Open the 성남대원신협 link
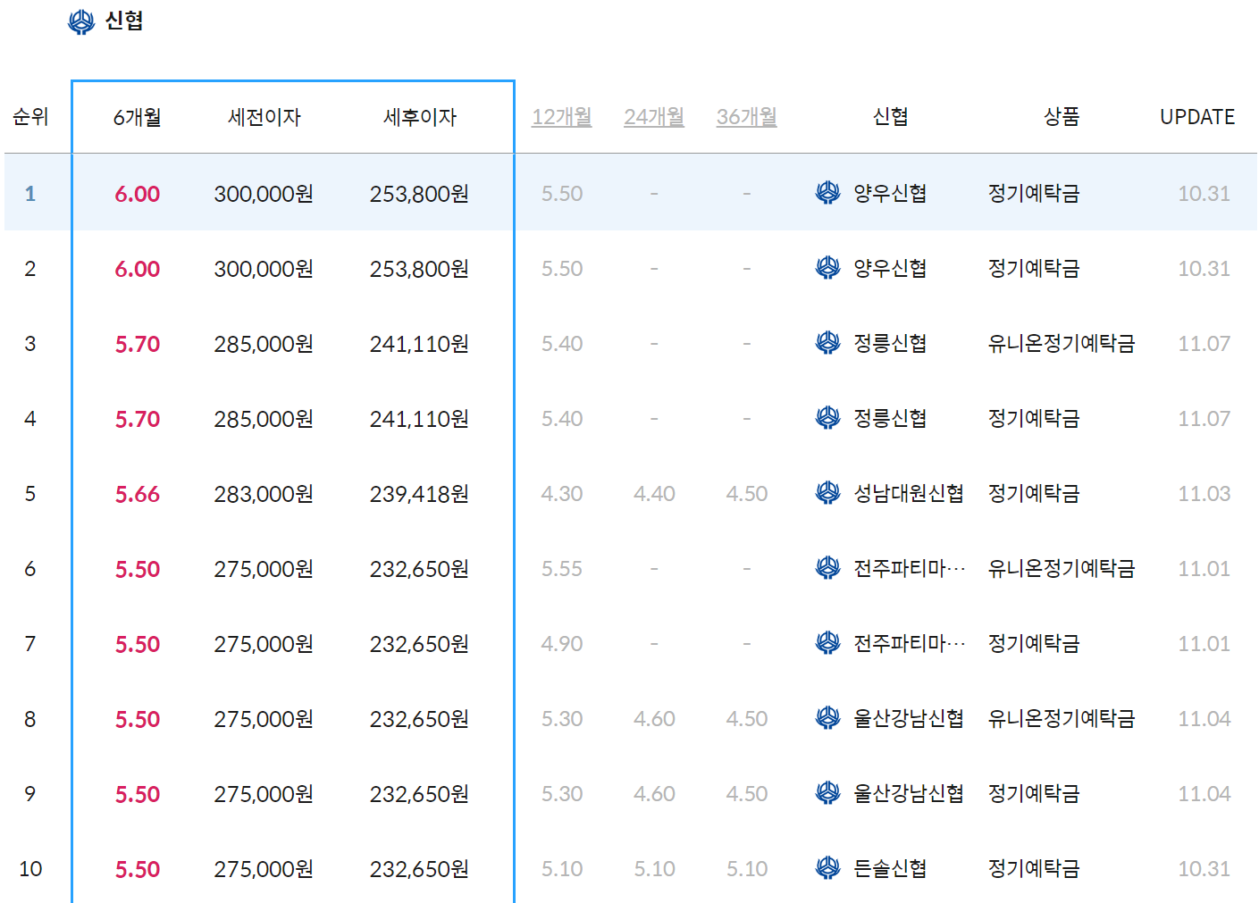 point(909,493)
